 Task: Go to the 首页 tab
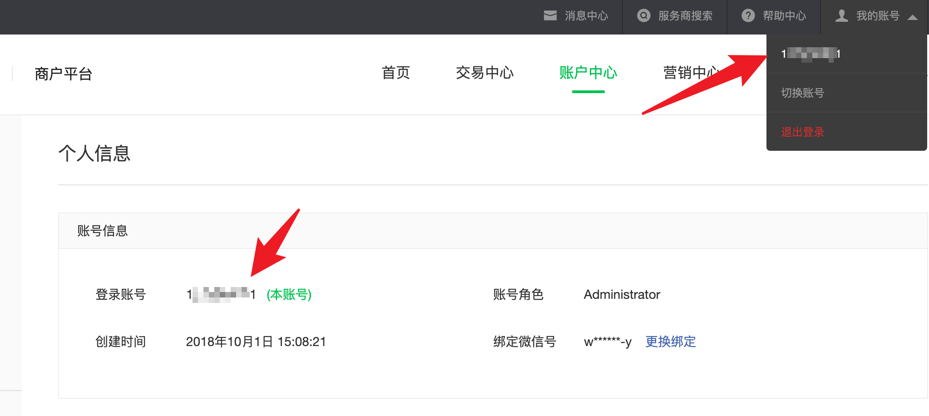396,73
